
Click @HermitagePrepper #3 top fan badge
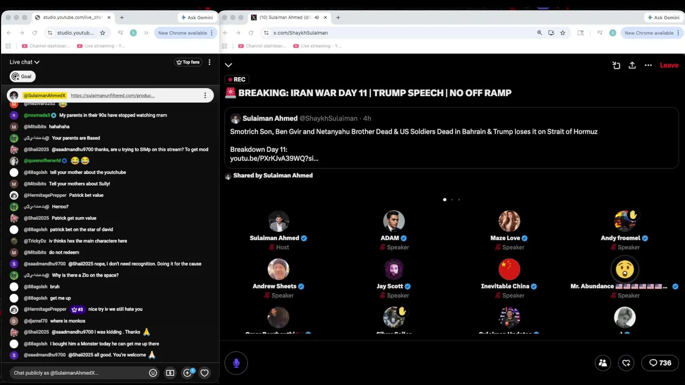77,310
